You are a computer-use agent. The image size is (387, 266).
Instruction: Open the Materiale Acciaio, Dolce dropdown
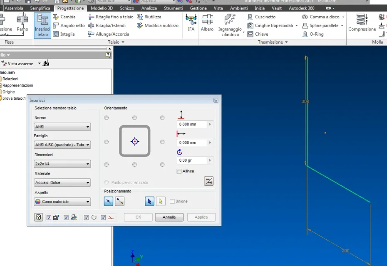pyautogui.click(x=62, y=182)
